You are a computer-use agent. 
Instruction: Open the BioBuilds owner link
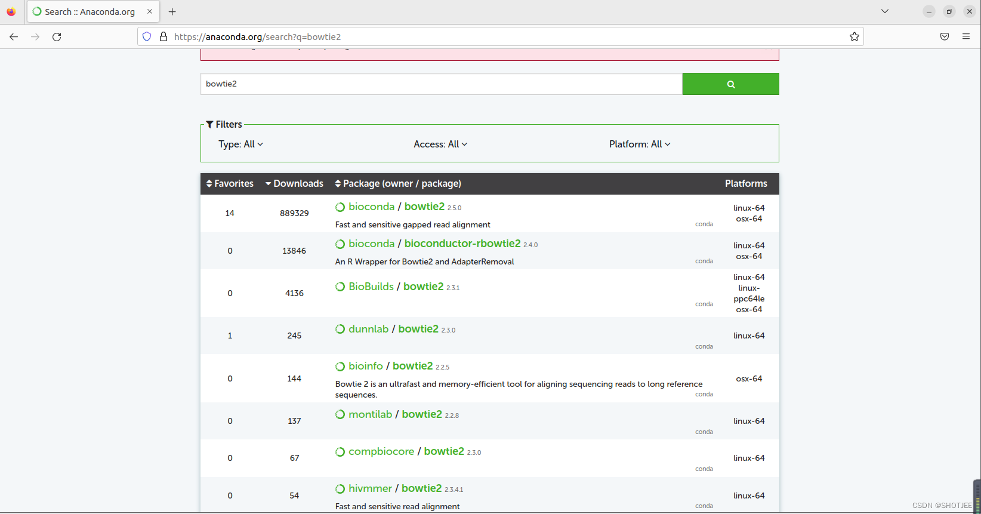(x=371, y=287)
